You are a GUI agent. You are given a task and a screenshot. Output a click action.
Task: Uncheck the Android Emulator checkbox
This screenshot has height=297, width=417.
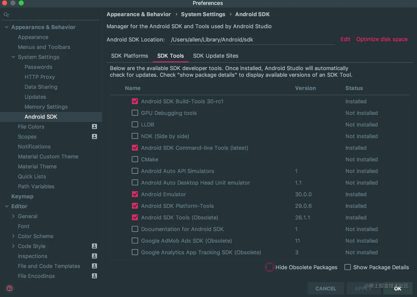(x=135, y=194)
